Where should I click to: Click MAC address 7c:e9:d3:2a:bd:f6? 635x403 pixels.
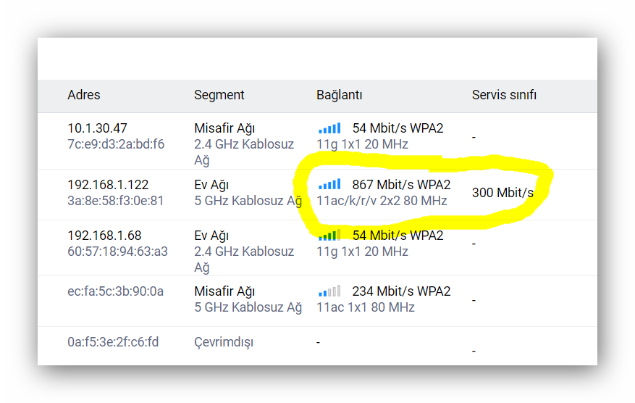(116, 144)
